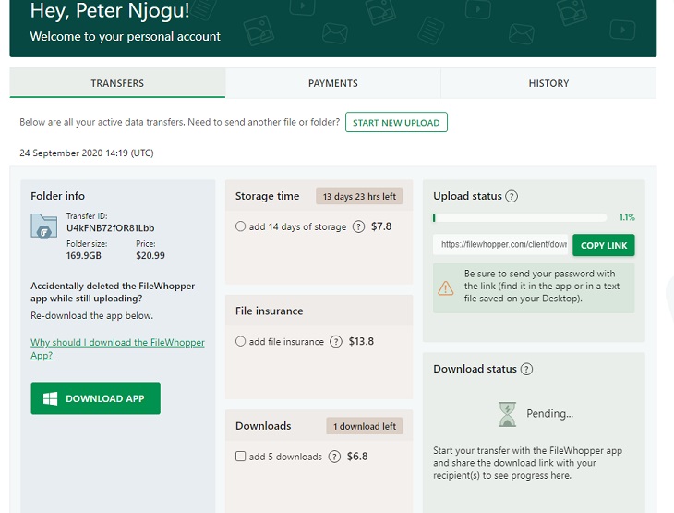Viewport: 674px width, 513px height.
Task: Click the price value $20.99
Action: (x=150, y=256)
